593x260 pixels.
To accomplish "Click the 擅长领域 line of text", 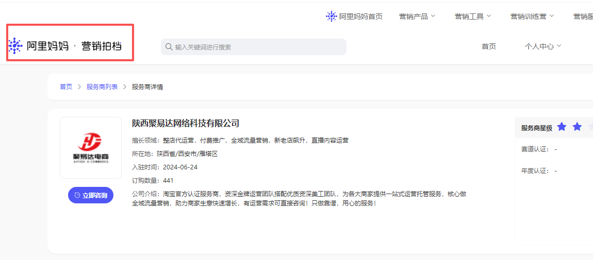I will [x=240, y=141].
